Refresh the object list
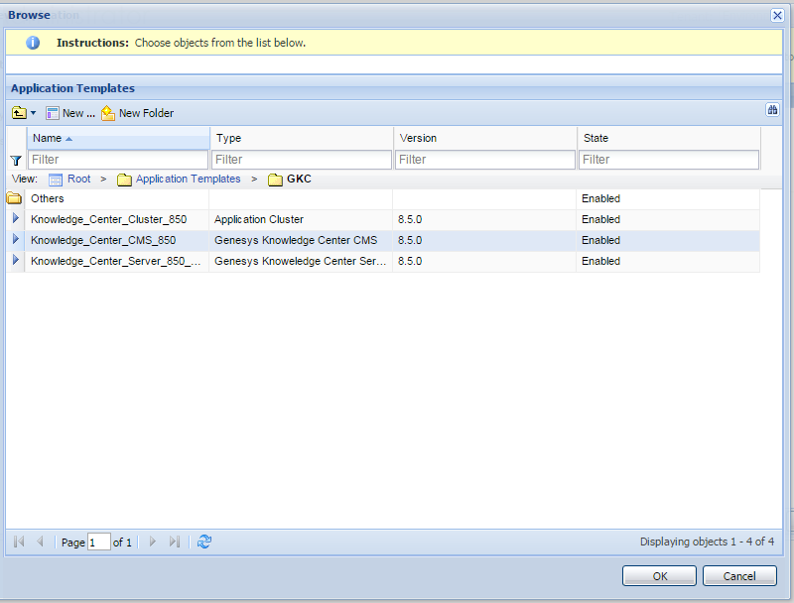The width and height of the screenshot is (794, 603). point(204,542)
